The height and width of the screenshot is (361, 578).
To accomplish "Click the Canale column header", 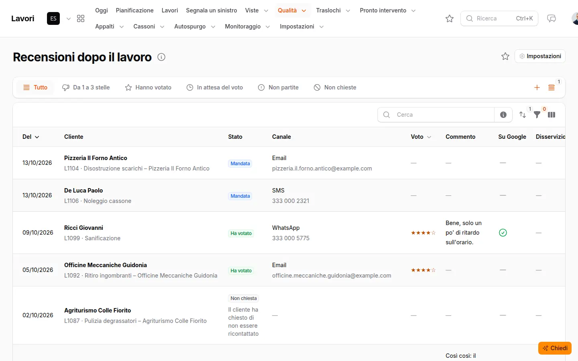I will tap(281, 137).
